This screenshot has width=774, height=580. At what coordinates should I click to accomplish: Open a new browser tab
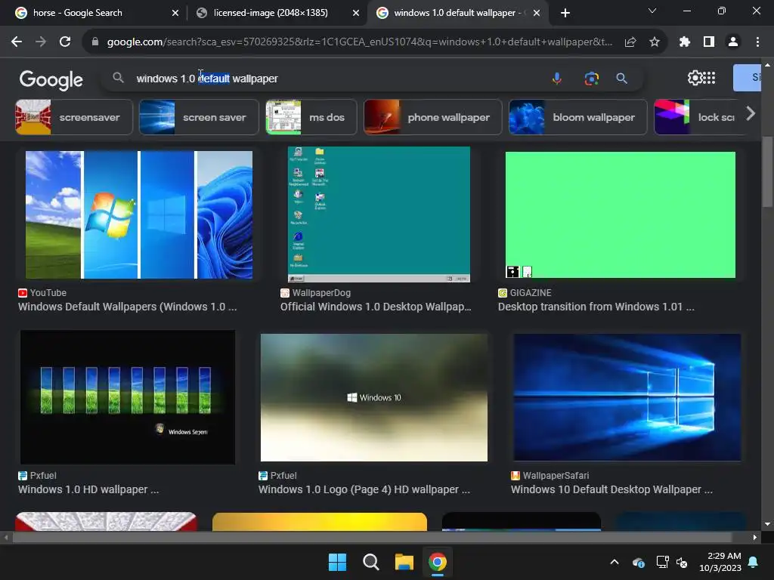[565, 13]
